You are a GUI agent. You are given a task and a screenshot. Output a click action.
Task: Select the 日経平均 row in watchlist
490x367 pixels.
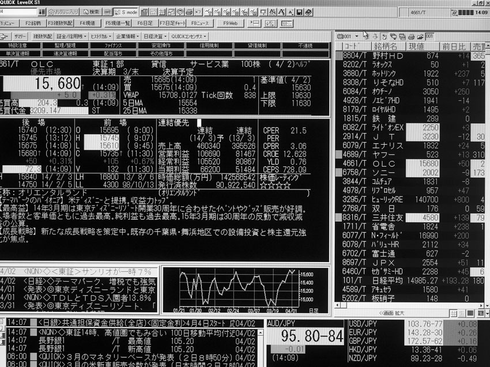[x=410, y=281]
